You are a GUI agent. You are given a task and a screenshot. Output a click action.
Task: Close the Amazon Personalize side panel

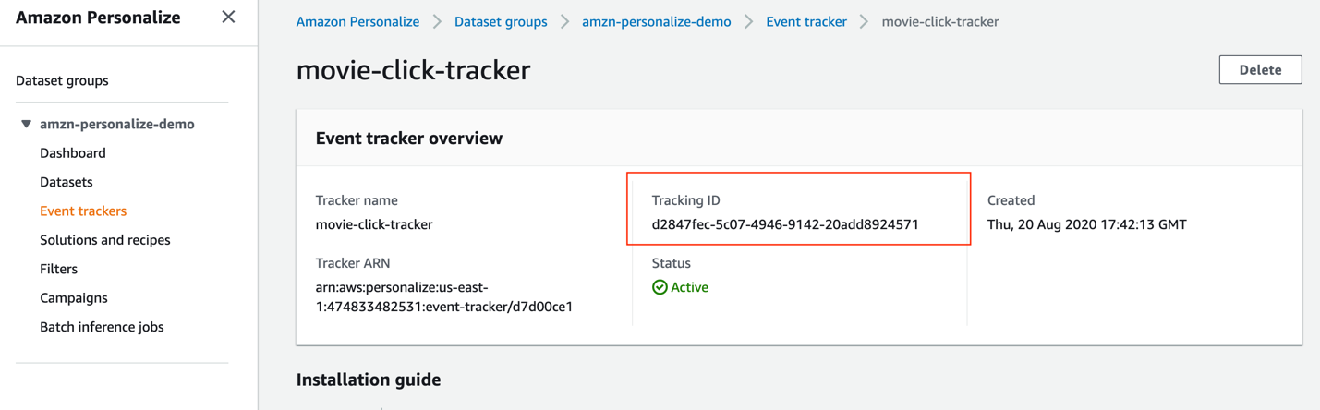228,17
